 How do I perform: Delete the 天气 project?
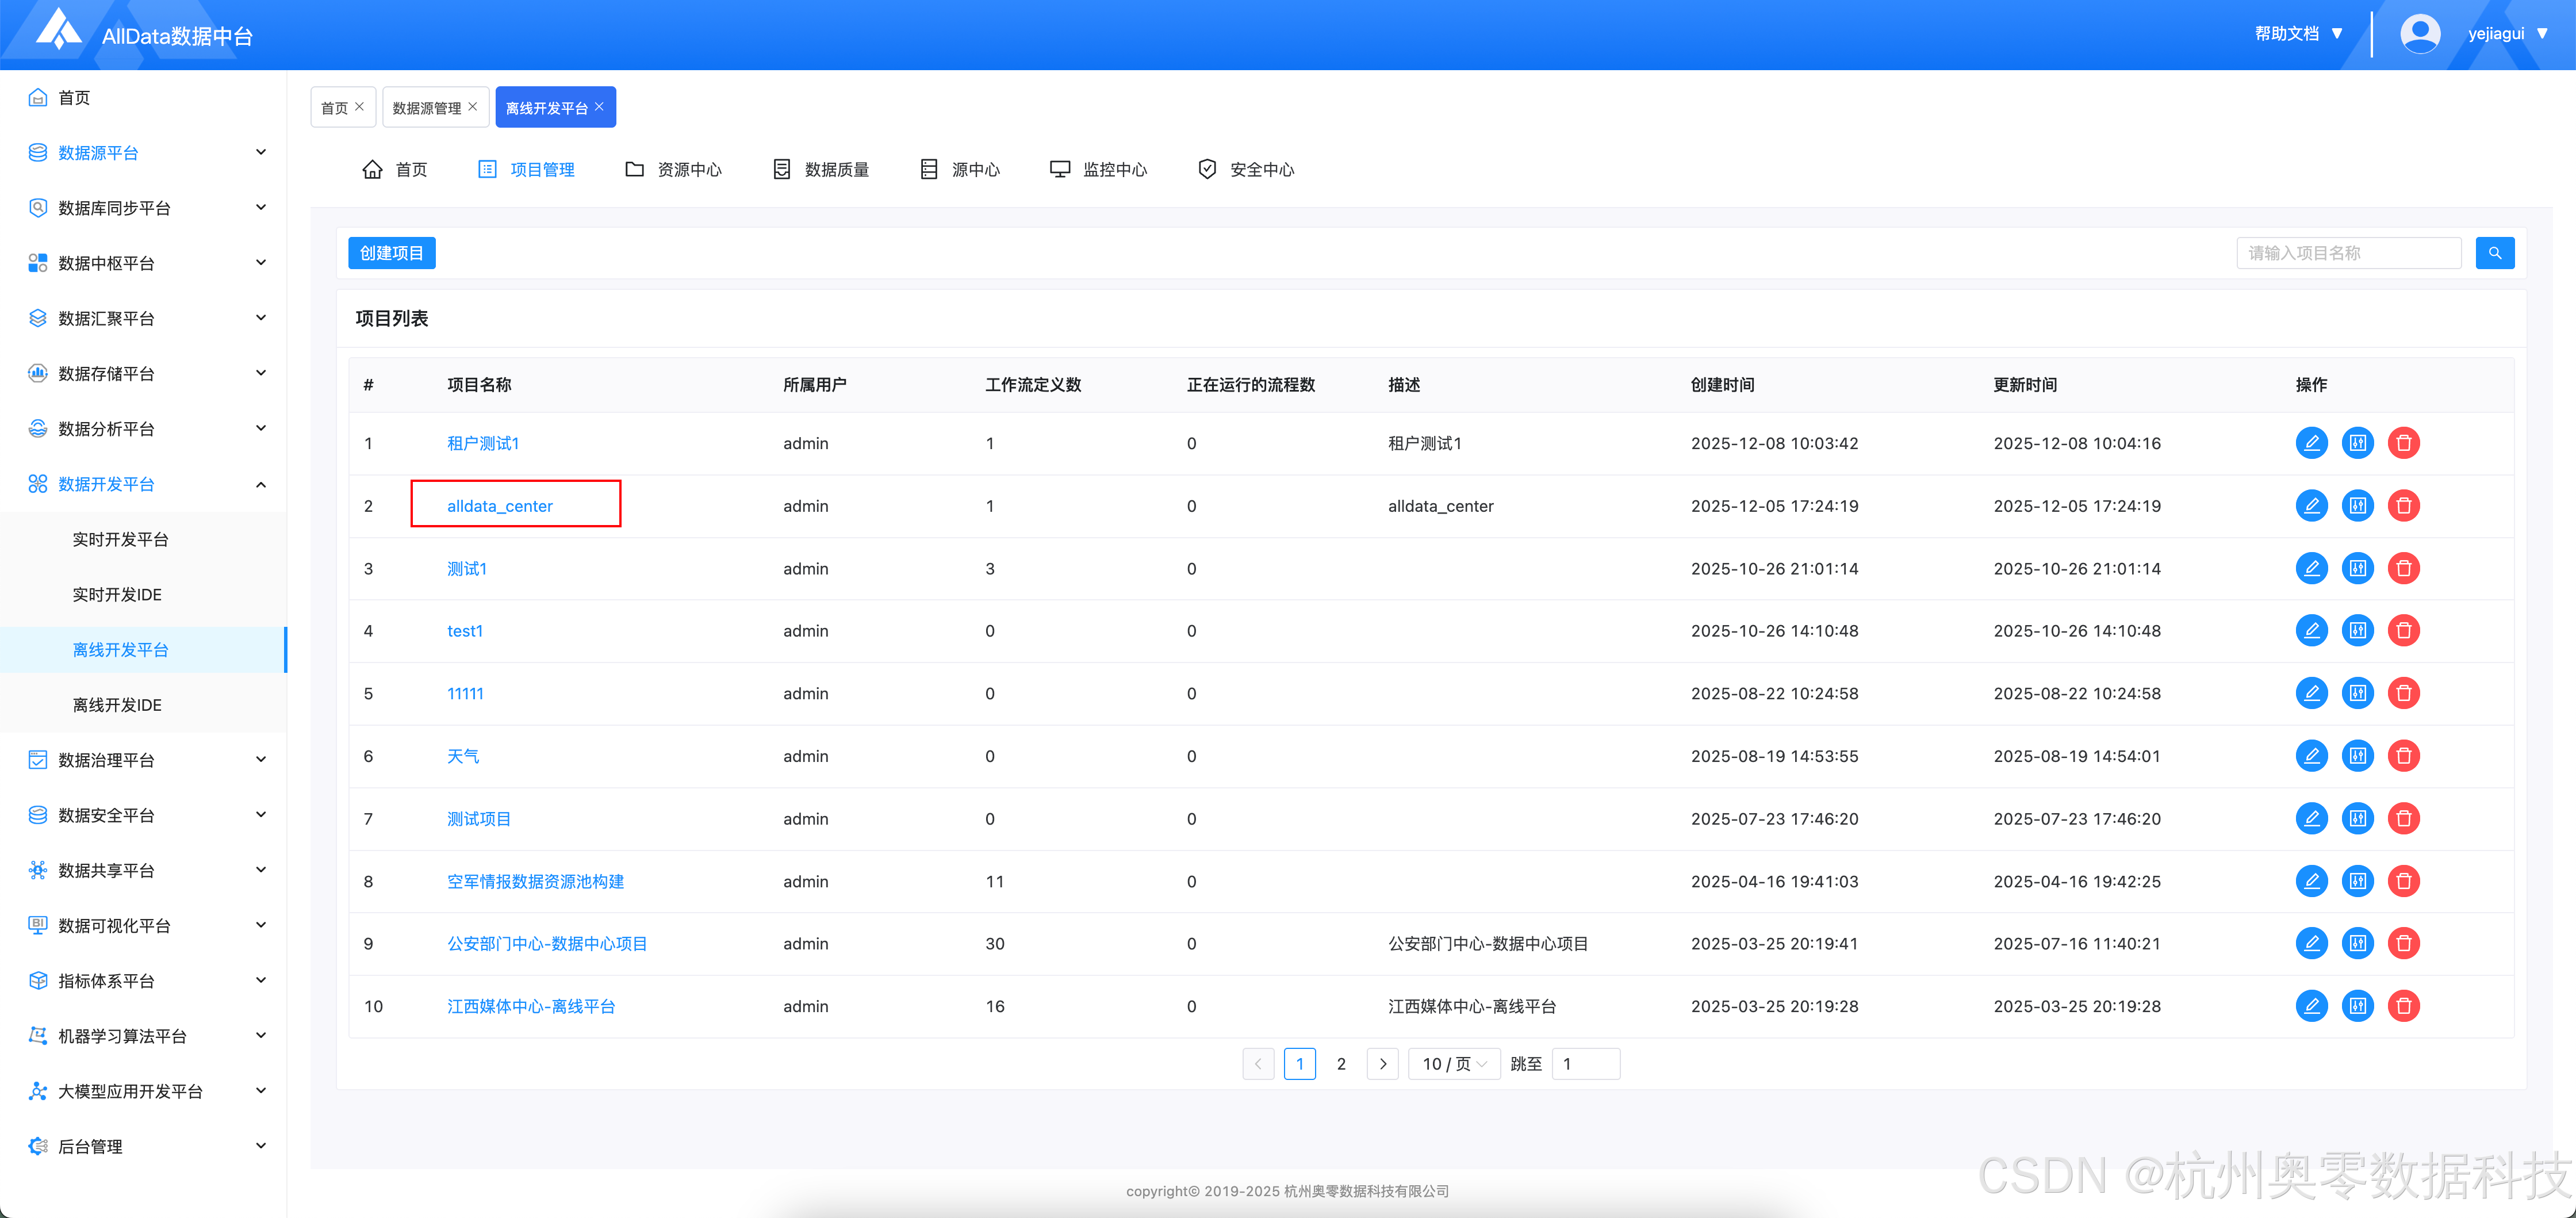coord(2403,756)
